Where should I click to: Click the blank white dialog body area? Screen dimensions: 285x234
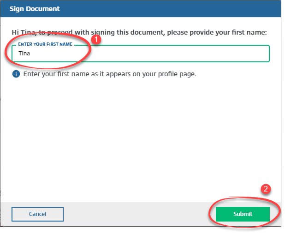tap(138, 138)
